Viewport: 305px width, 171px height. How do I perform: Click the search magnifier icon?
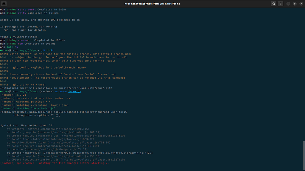click(x=274, y=4)
